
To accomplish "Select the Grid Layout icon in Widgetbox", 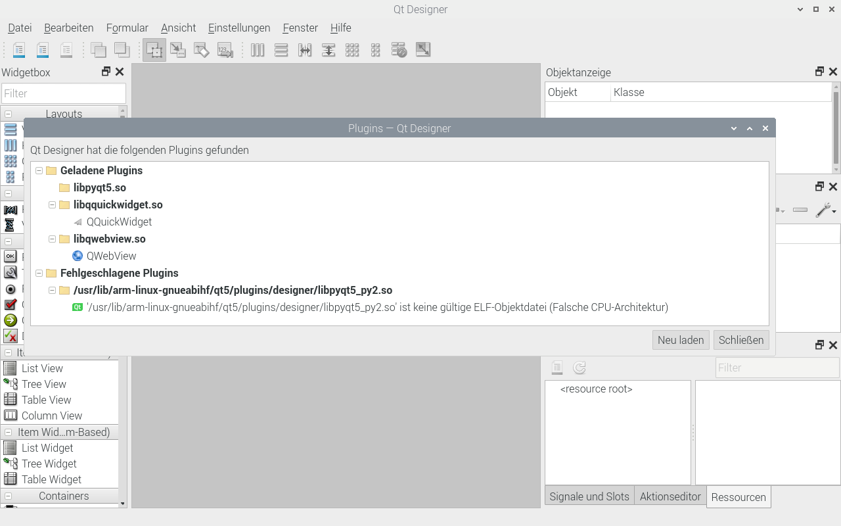I will pos(11,161).
